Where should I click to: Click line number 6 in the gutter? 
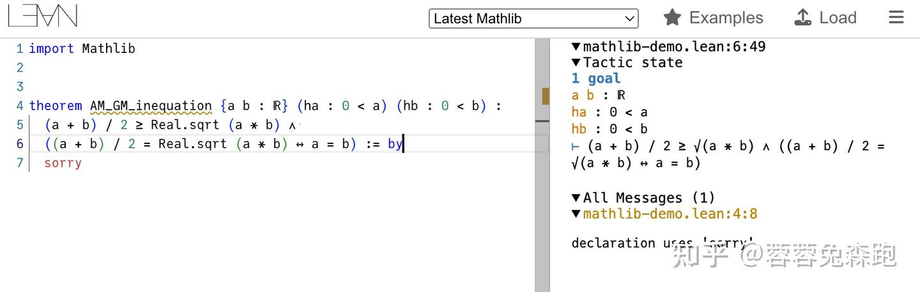click(x=20, y=144)
